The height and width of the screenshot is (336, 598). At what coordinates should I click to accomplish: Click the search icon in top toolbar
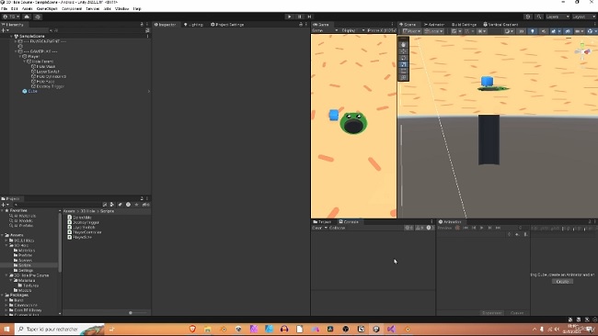pos(538,17)
